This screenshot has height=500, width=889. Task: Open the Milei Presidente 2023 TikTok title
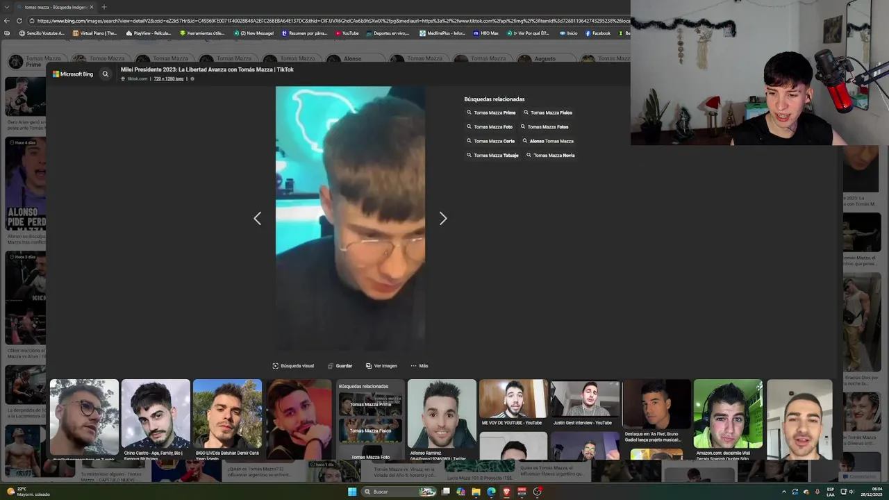click(207, 69)
